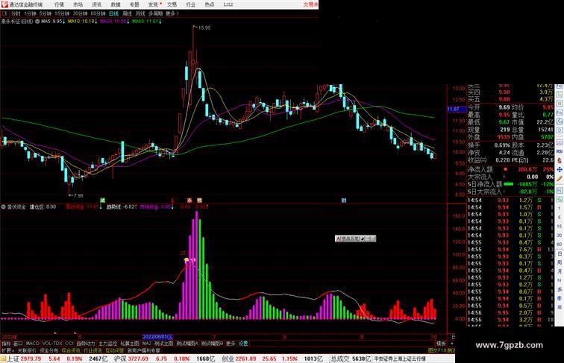The height and width of the screenshot is (363, 564).
Task: Select the 5分钟 period
Action: tap(46, 13)
